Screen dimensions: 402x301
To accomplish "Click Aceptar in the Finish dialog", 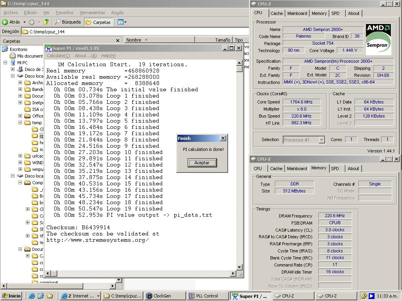I will point(202,163).
